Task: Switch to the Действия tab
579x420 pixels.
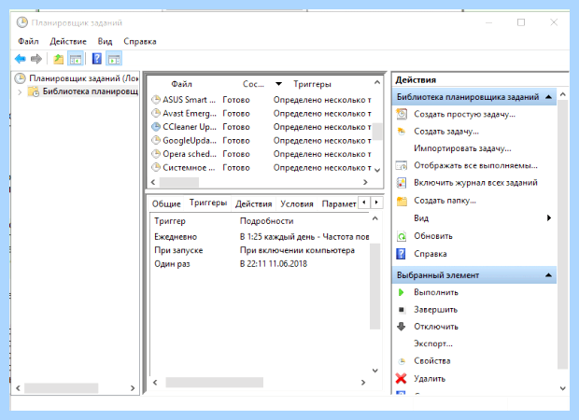Action: tap(254, 203)
